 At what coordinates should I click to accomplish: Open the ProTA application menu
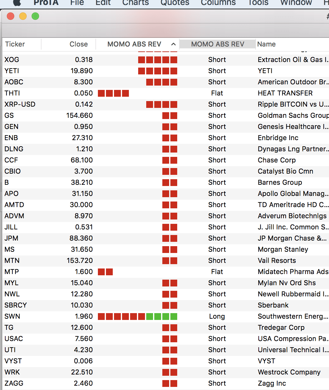point(46,2)
